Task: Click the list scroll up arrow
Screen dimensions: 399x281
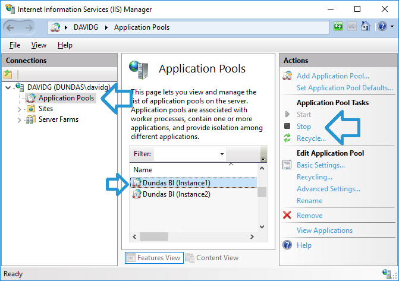Action: [x=262, y=168]
